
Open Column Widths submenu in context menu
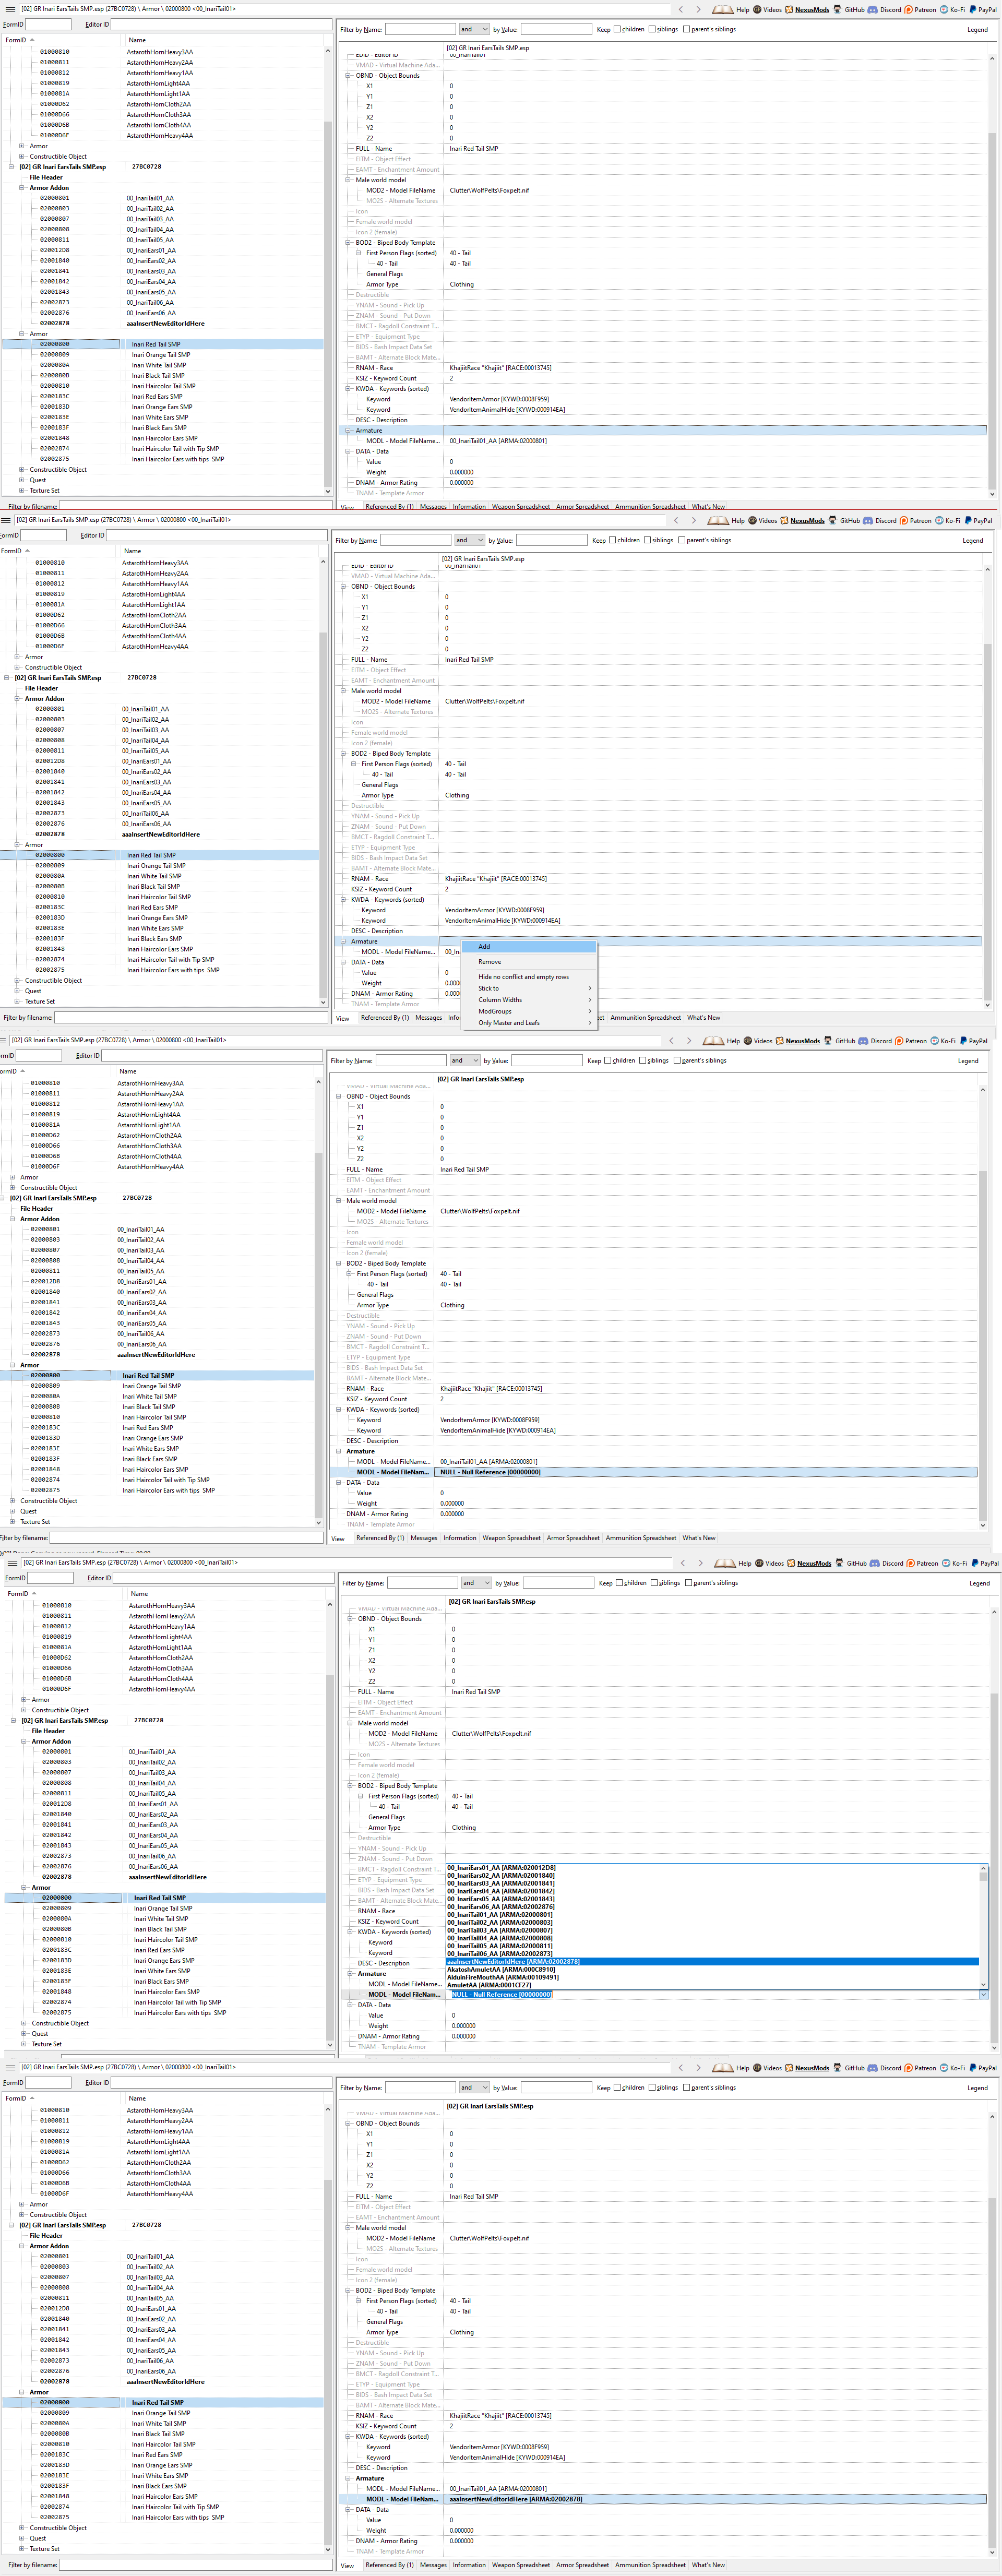(528, 1000)
